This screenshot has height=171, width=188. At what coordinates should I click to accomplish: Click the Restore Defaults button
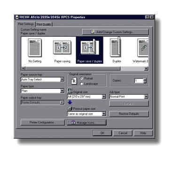(129, 114)
